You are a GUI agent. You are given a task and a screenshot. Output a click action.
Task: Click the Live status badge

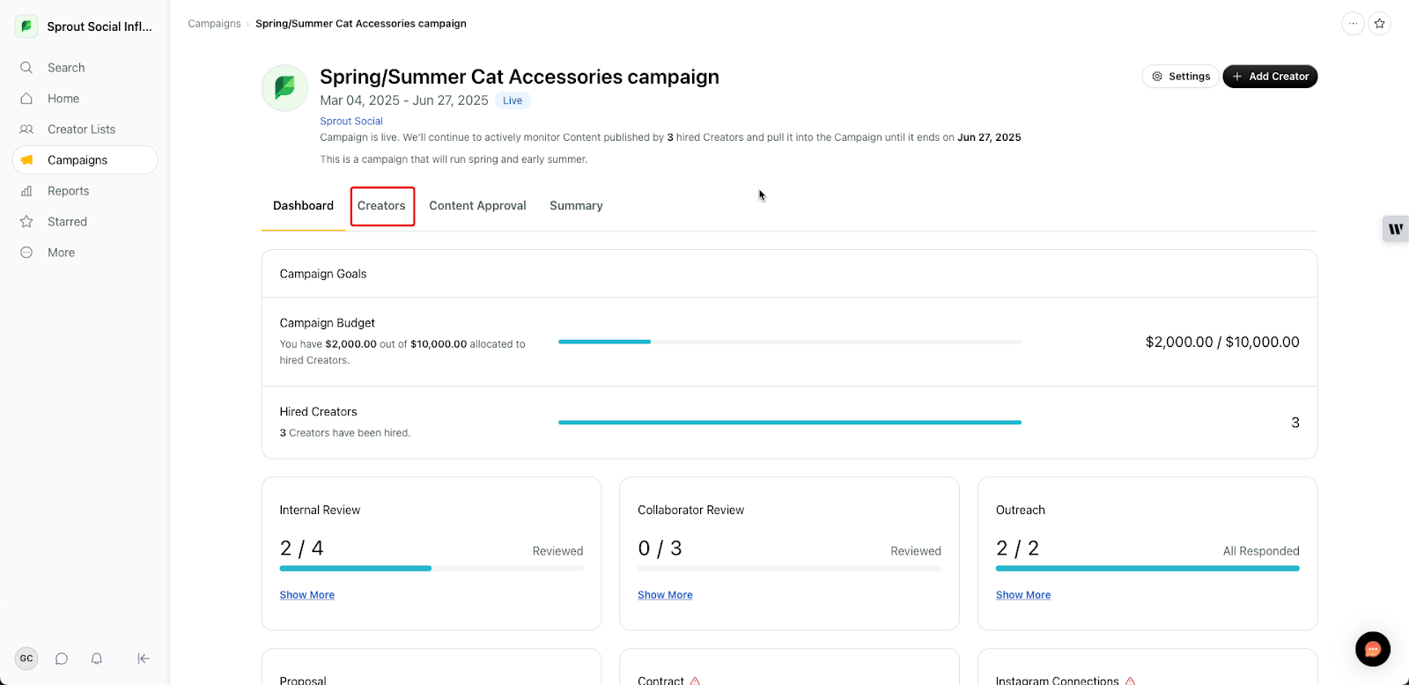[513, 100]
